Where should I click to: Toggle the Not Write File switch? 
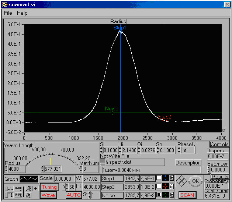103,162
